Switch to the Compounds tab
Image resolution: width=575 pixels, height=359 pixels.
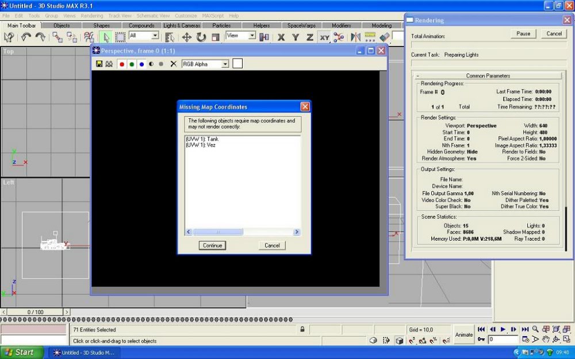coord(141,25)
